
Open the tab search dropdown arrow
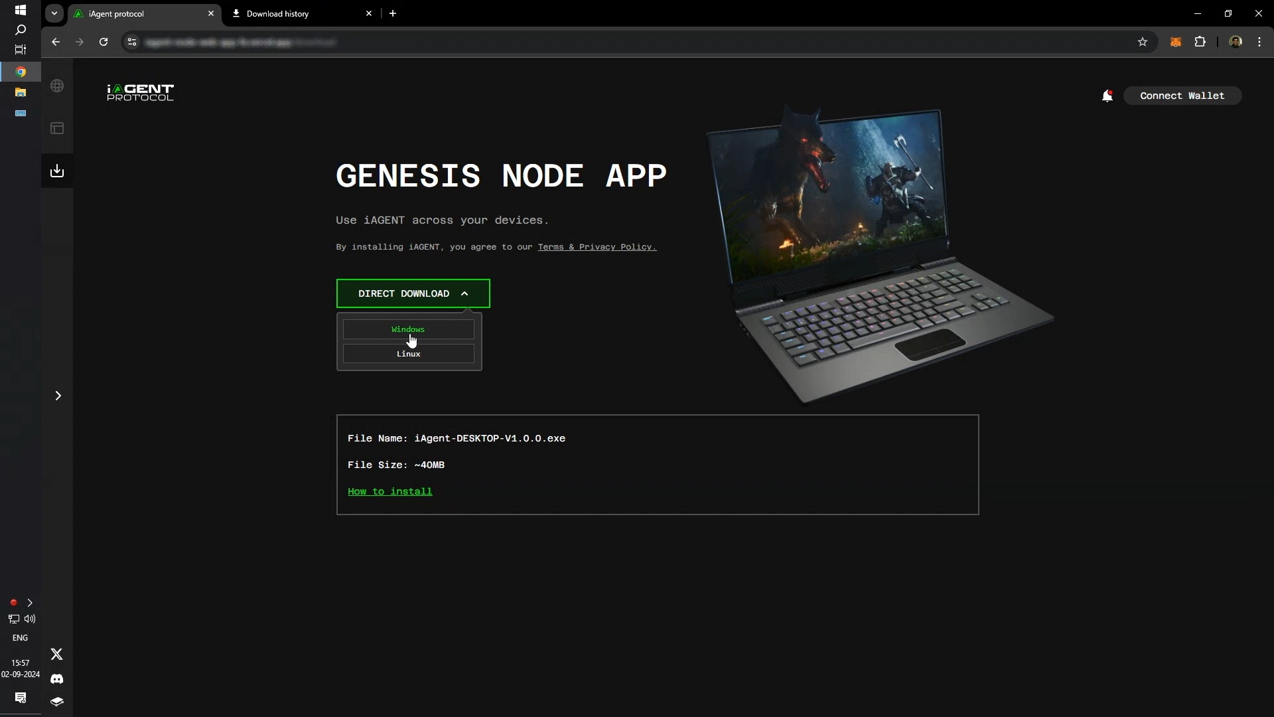click(54, 13)
